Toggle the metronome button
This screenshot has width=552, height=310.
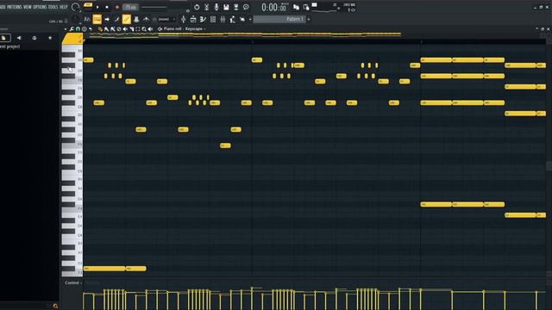coord(197,7)
